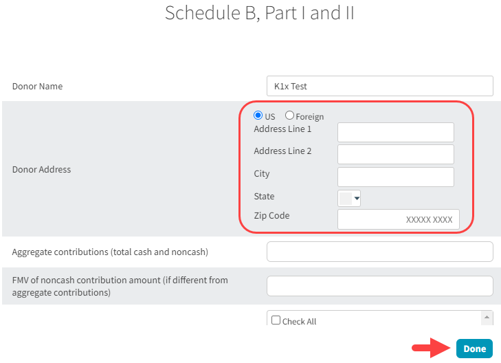Enable the Check All checkbox
The image size is (501, 363).
(276, 320)
